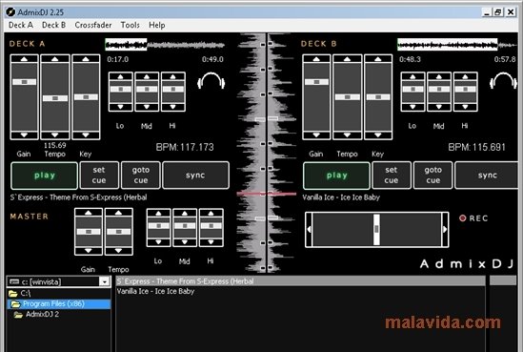Lower Deck A Mid EQ with down arrow

(147, 107)
